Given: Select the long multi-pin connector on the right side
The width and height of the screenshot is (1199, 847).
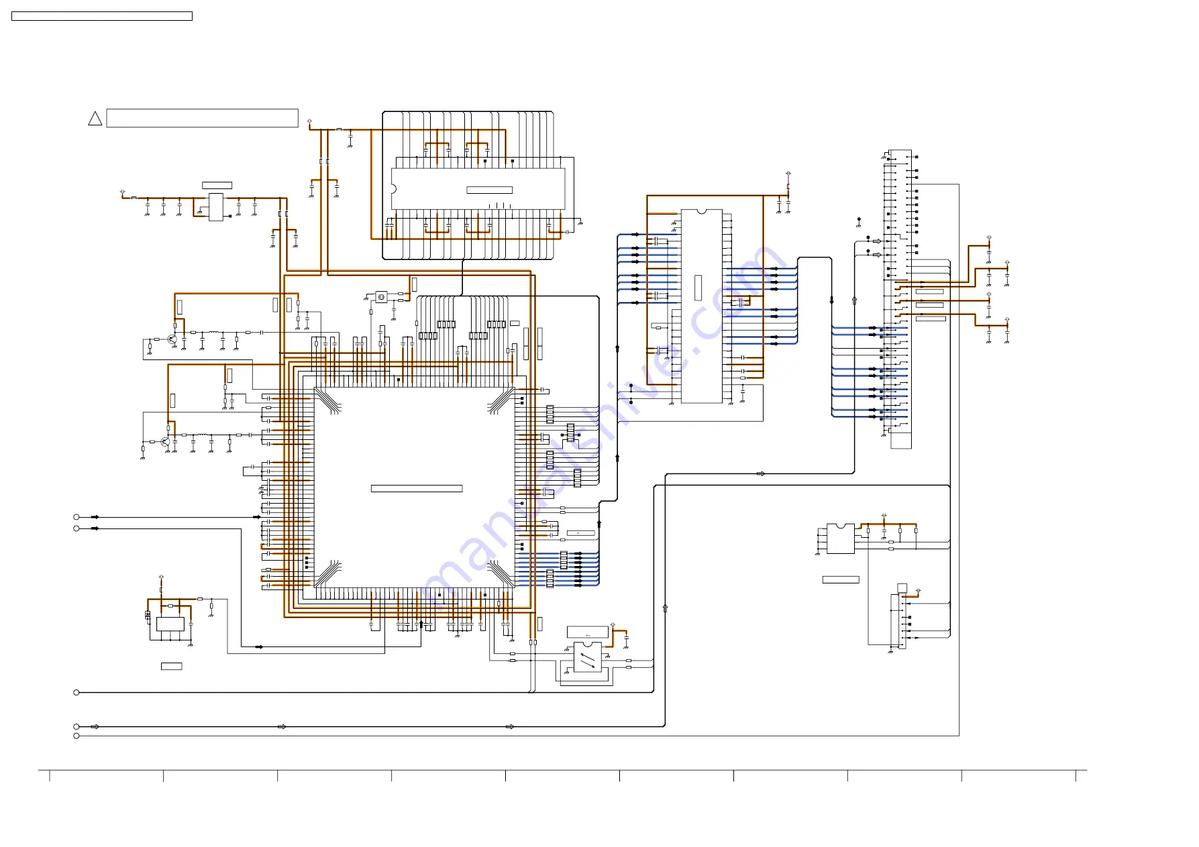Looking at the screenshot, I should tap(901, 299).
